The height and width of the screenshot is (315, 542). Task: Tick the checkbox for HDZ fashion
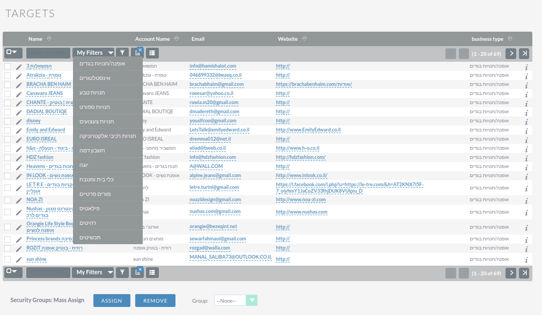tap(8, 158)
